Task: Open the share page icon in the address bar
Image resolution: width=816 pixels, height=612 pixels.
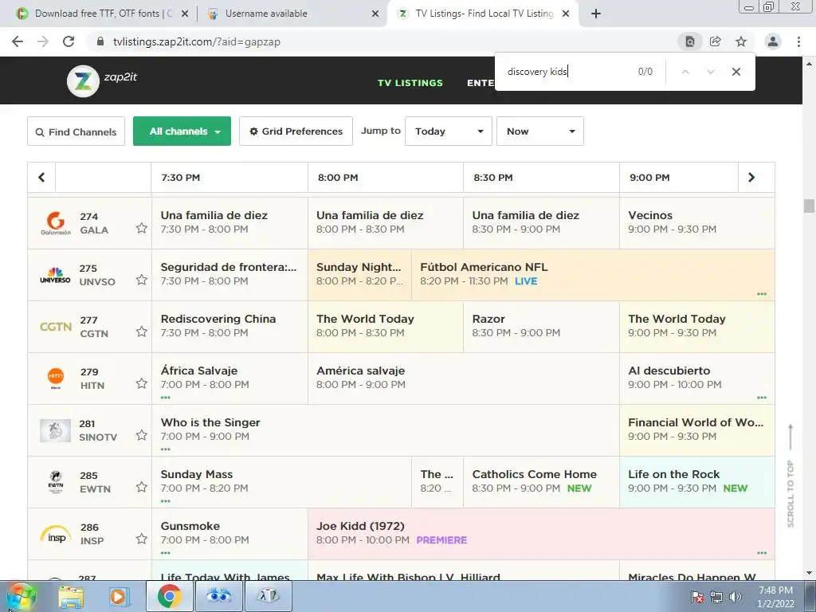Action: (715, 41)
